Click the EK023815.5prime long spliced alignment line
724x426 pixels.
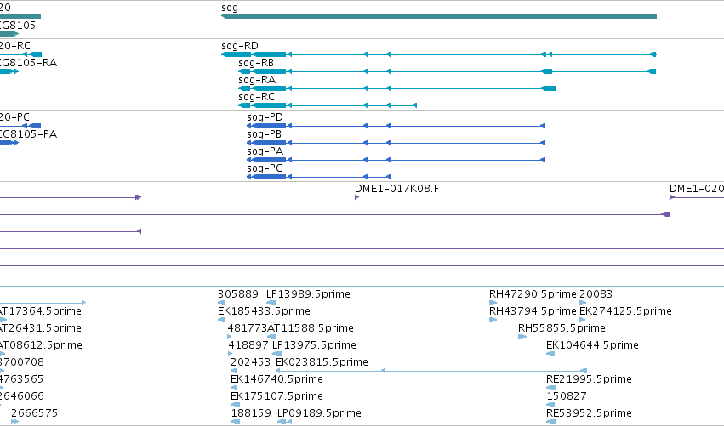pos(430,371)
